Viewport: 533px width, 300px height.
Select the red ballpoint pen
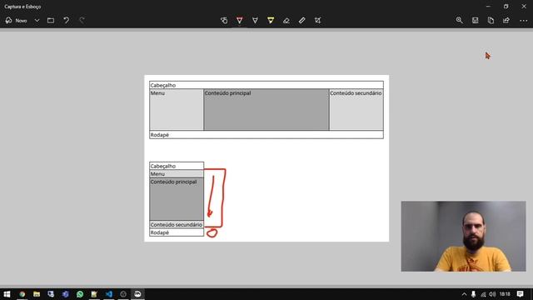coord(240,20)
